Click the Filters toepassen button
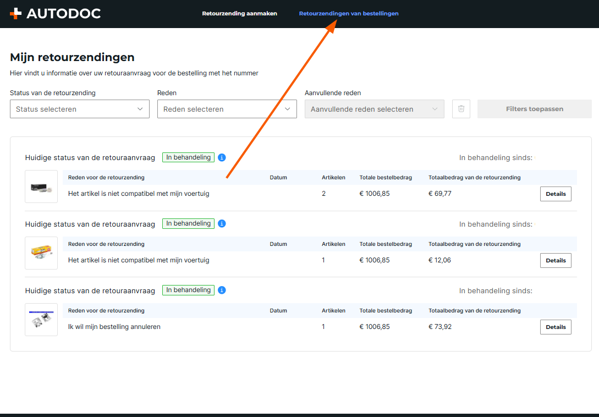Screen dimensions: 599x417 534,109
